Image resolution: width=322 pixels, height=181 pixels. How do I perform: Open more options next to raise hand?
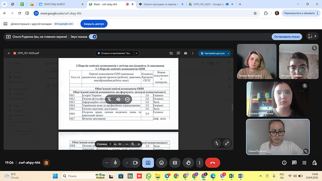[x=200, y=163]
